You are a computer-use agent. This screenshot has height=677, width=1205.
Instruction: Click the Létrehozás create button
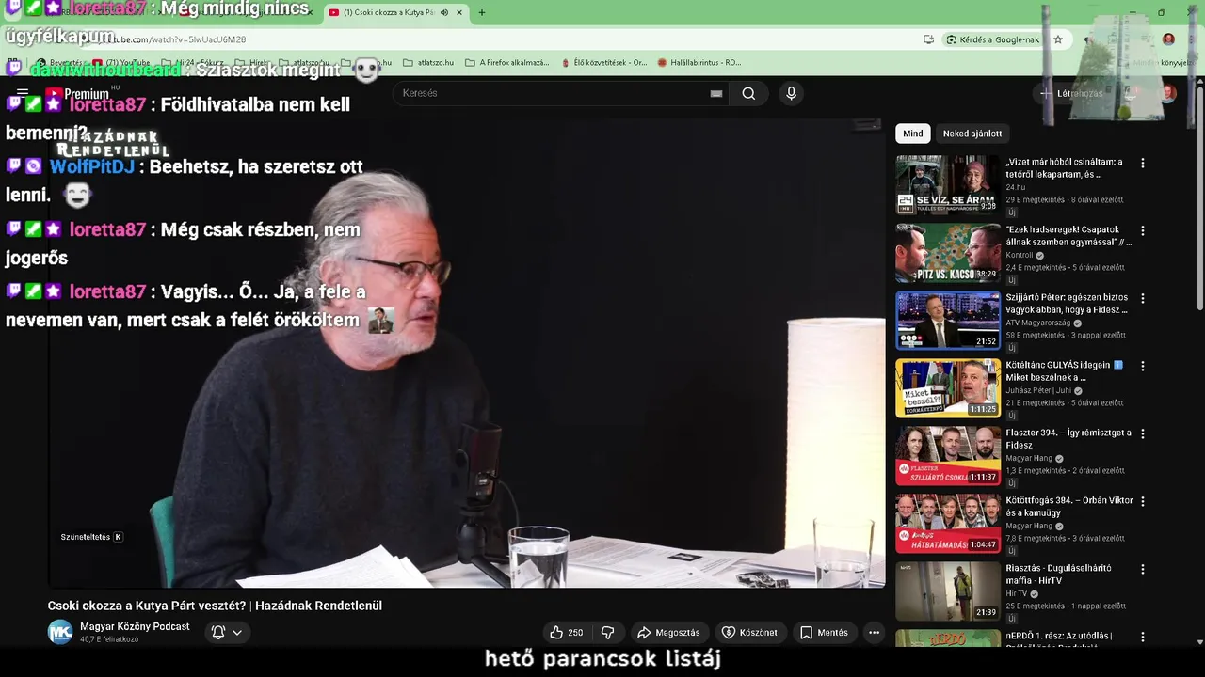(x=1071, y=93)
